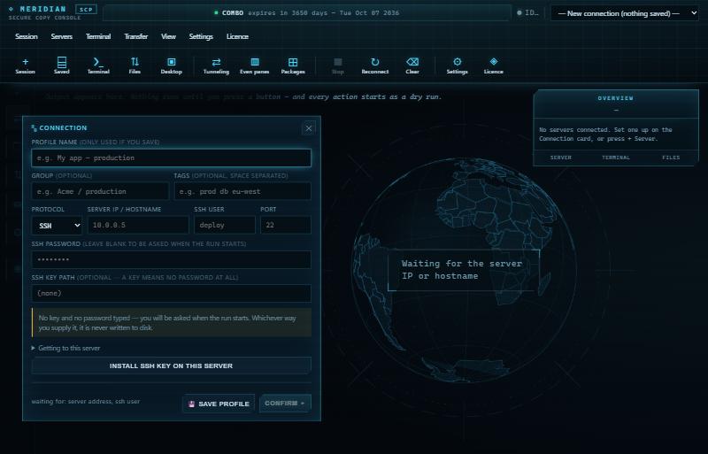
Task: Open the Files transfer icon
Action: (135, 65)
